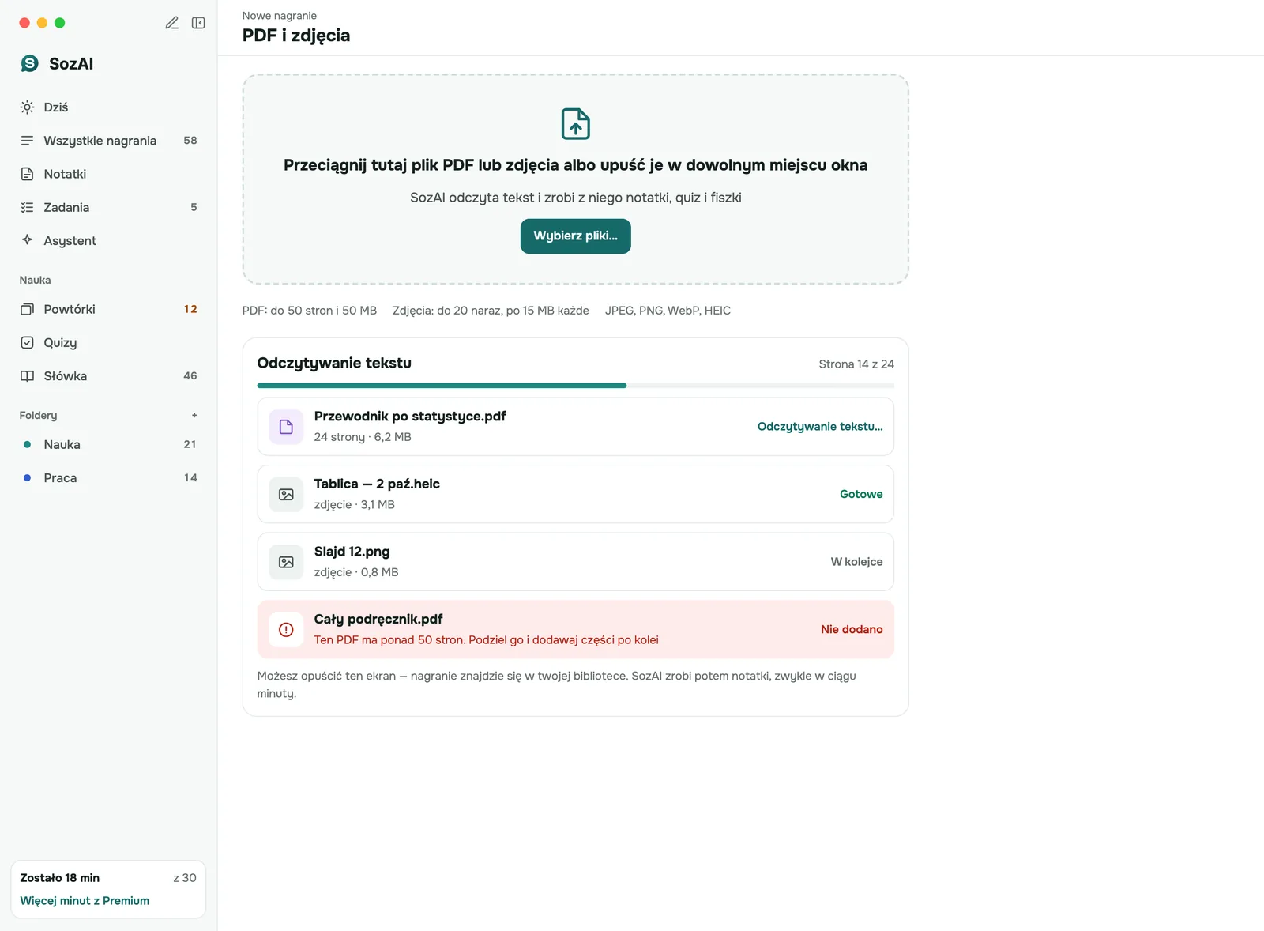Go to Notatki

pos(108,174)
